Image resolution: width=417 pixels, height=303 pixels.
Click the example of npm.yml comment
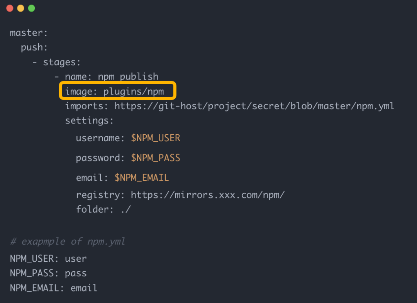point(68,241)
